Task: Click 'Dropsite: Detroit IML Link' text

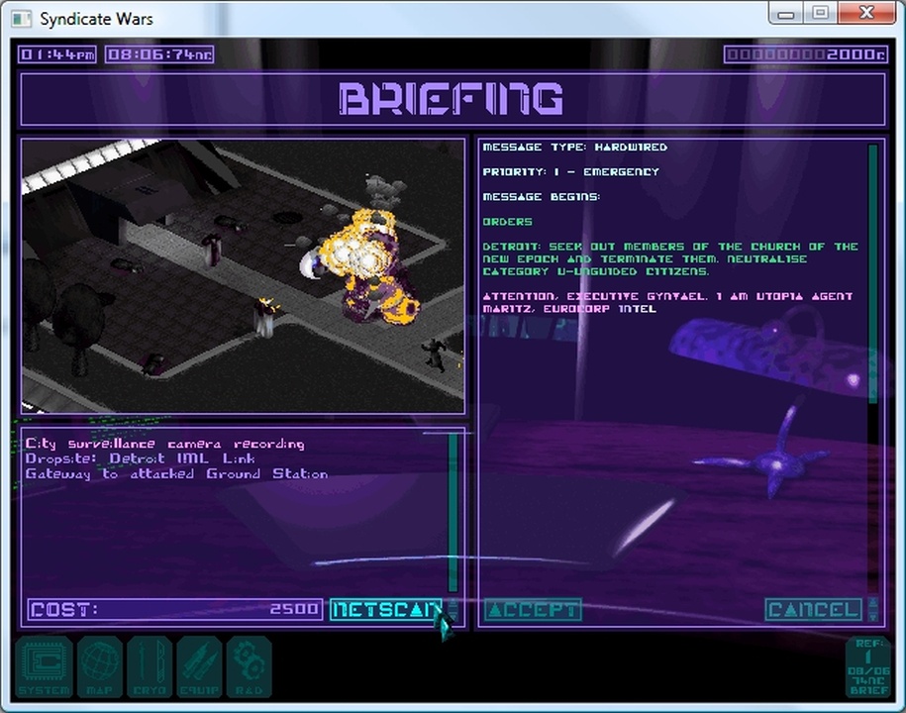Action: click(140, 458)
